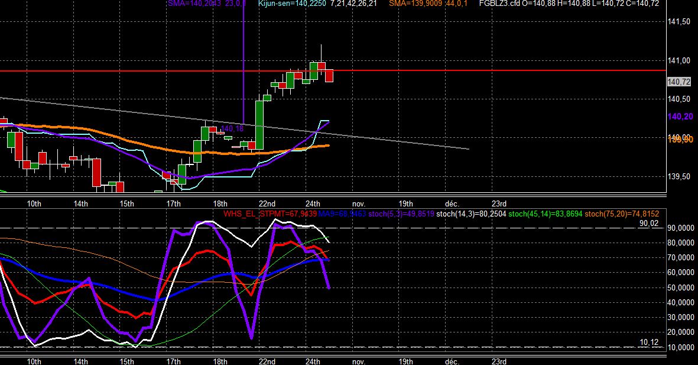The width and height of the screenshot is (698, 365).
Task: Click the 140,50 price axis label
Action: pyautogui.click(x=679, y=99)
